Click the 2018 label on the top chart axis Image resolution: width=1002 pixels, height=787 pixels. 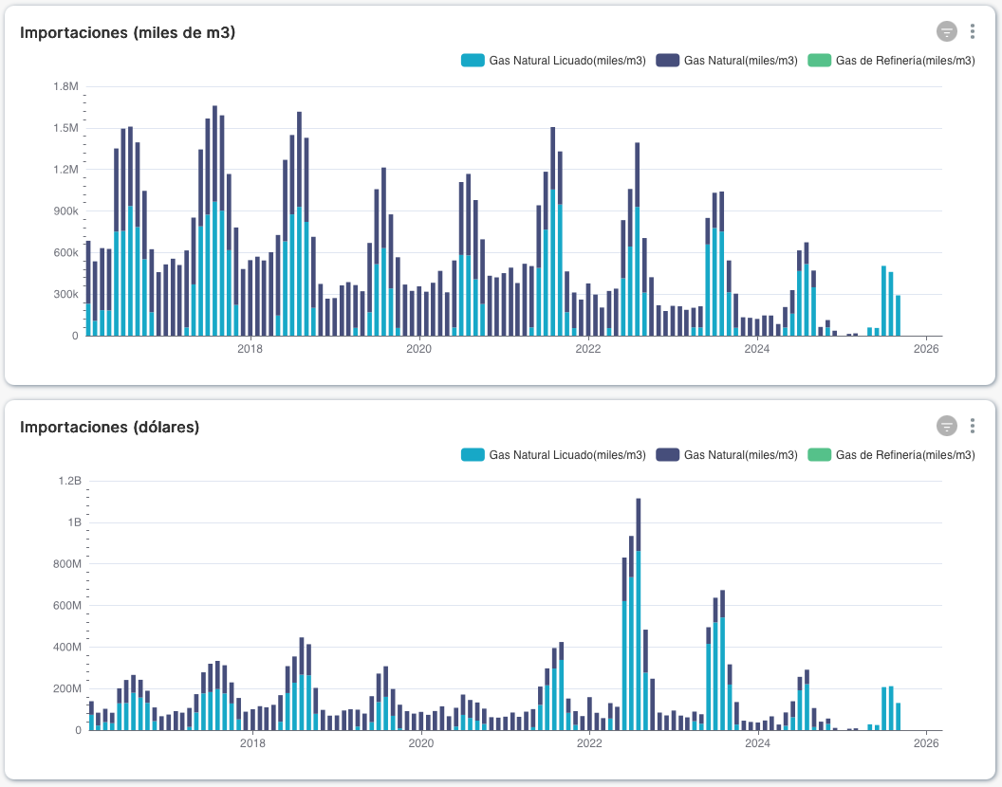[x=250, y=349]
